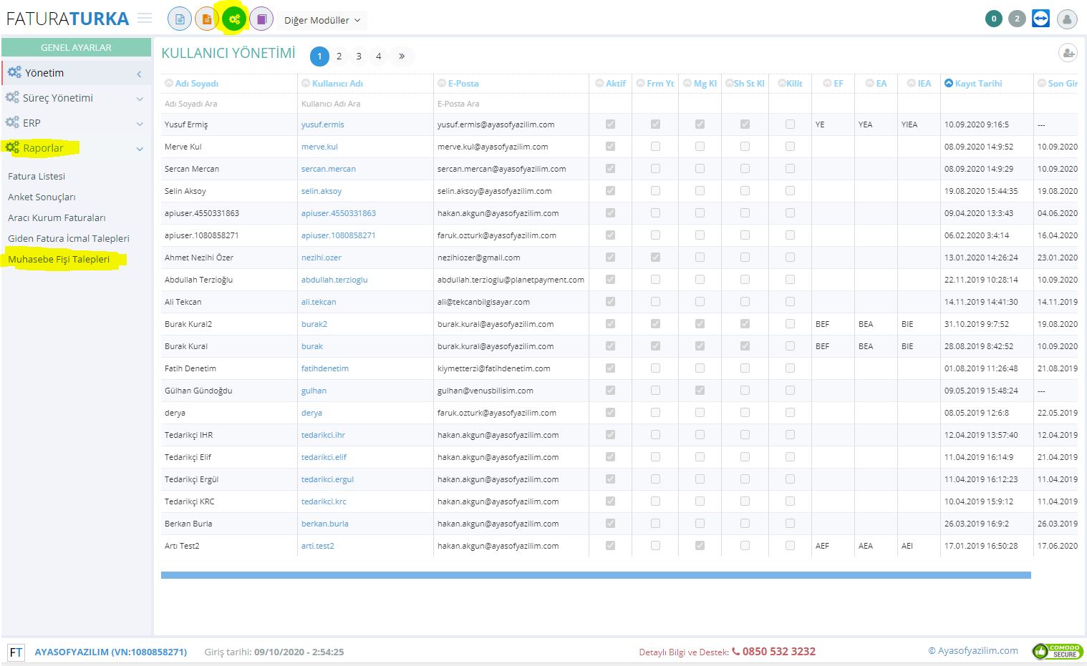This screenshot has height=666, width=1087.
Task: Open Anket Sonuçları report
Action: [x=42, y=197]
